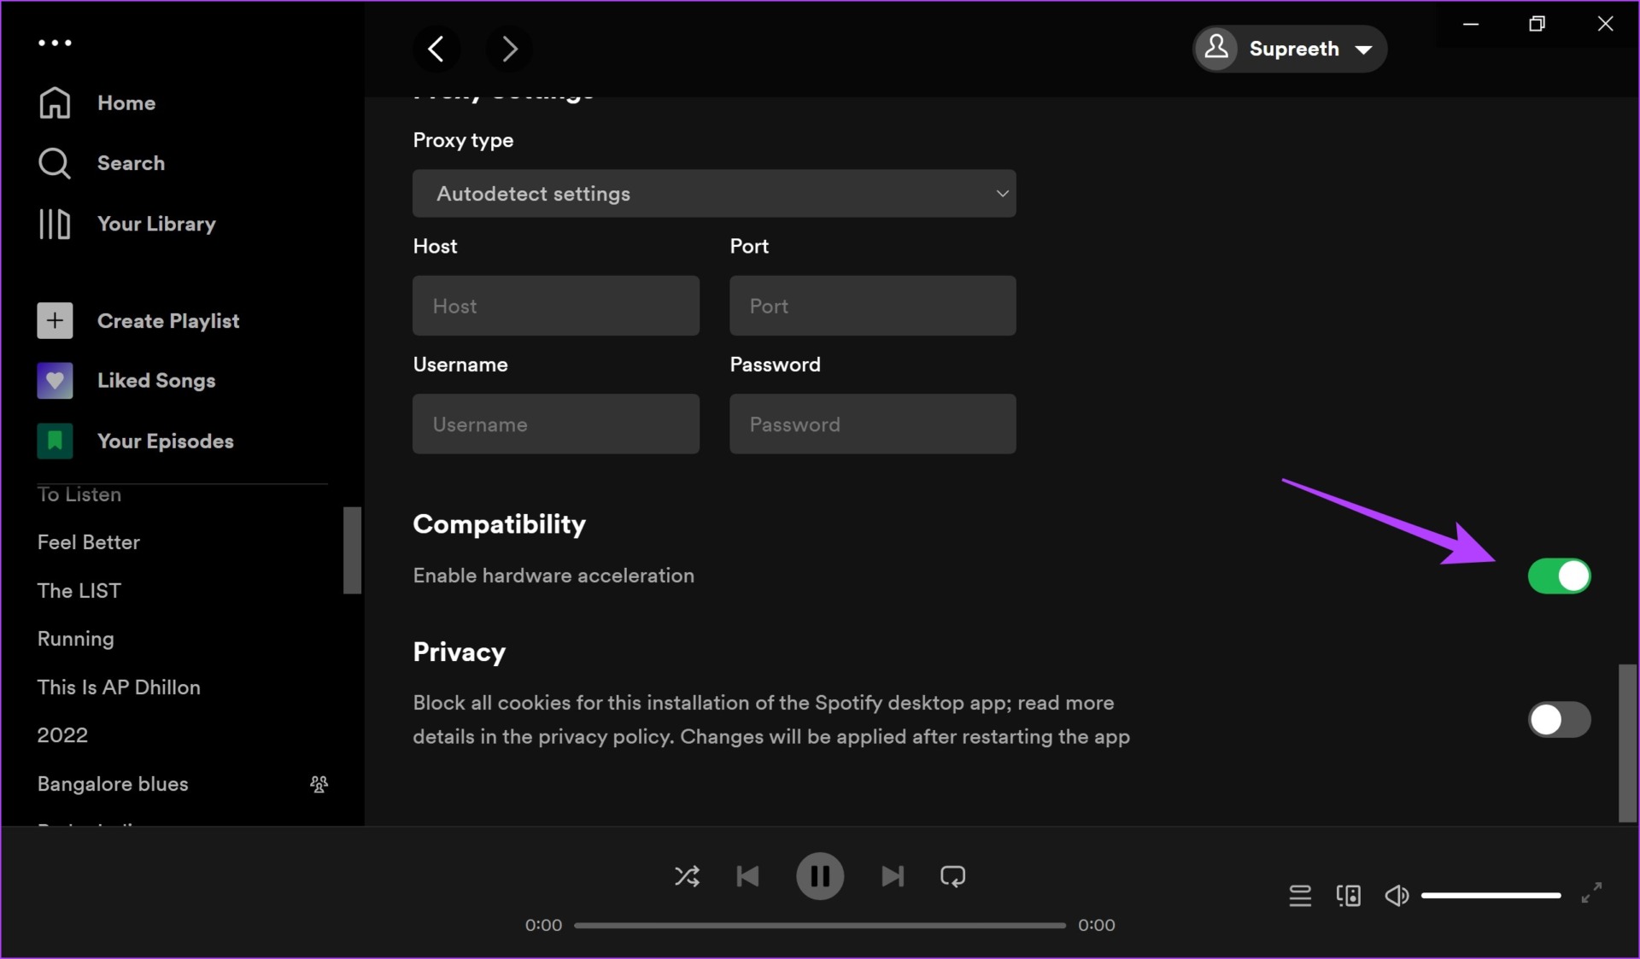Skip to next track
1640x959 pixels.
click(893, 876)
